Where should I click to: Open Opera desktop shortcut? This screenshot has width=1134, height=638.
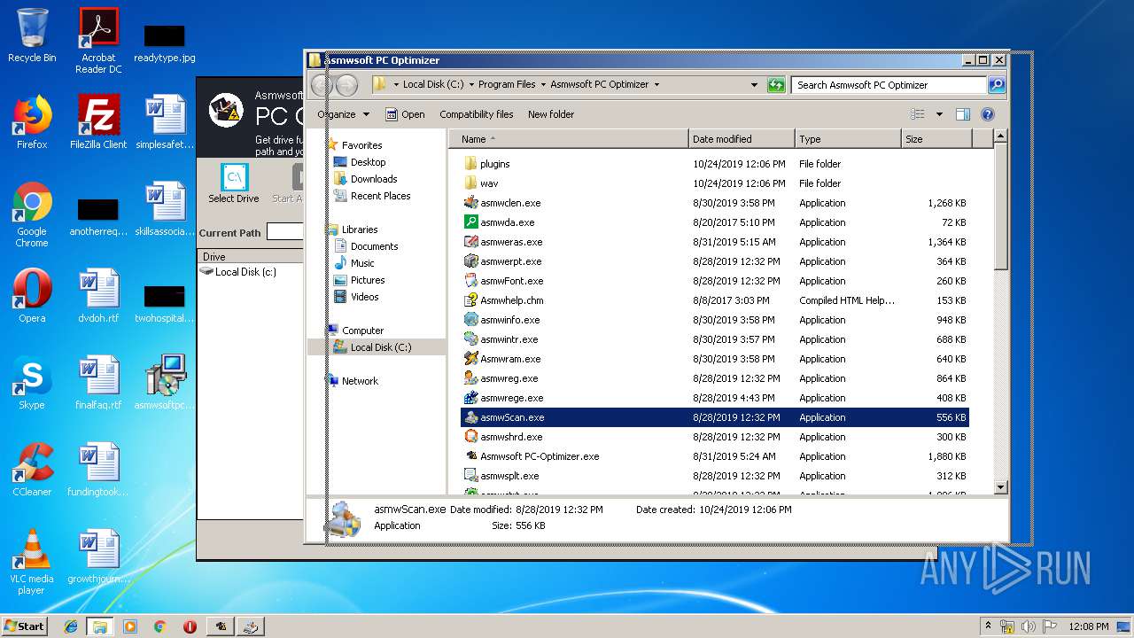pyautogui.click(x=32, y=296)
